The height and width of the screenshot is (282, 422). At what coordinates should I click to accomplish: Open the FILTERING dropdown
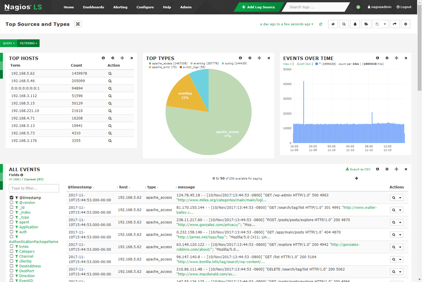[x=28, y=43]
